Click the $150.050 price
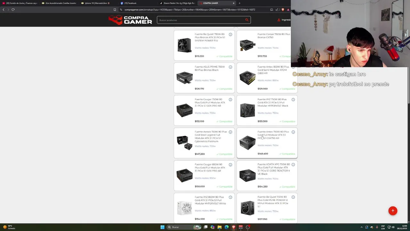The height and width of the screenshot is (231, 410). point(200,186)
